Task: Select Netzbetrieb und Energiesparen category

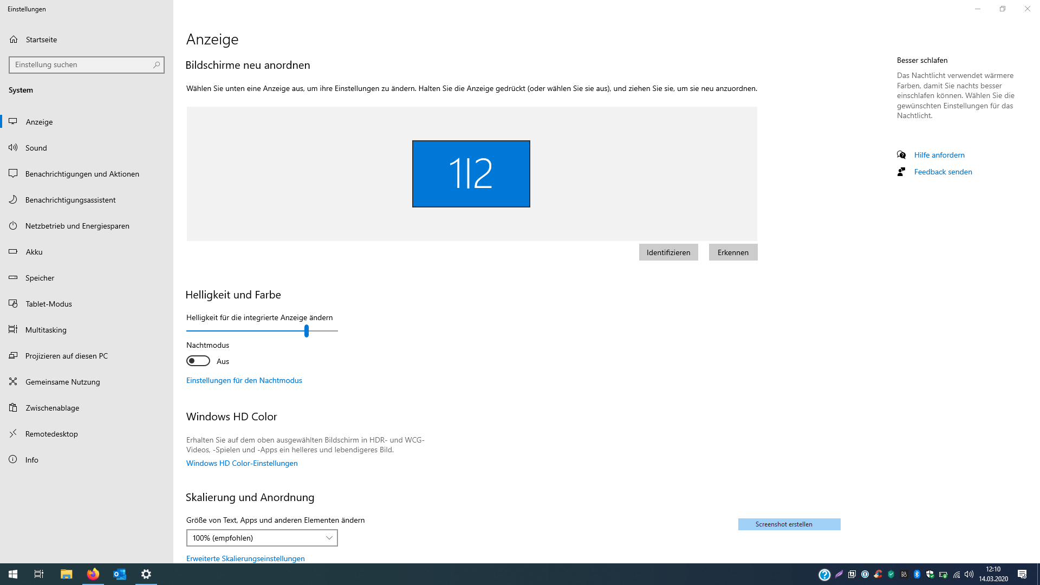Action: [x=77, y=226]
